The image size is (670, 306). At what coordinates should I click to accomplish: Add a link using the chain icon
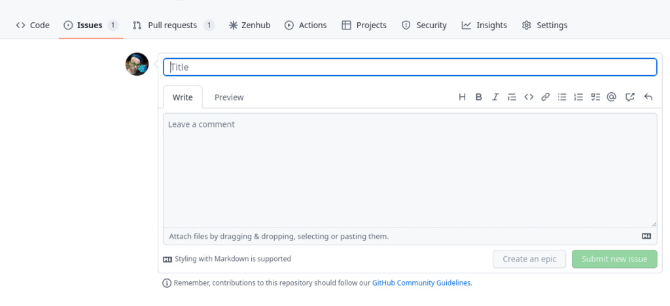[x=545, y=97]
